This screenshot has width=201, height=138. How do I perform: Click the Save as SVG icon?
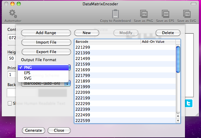pos(187,14)
